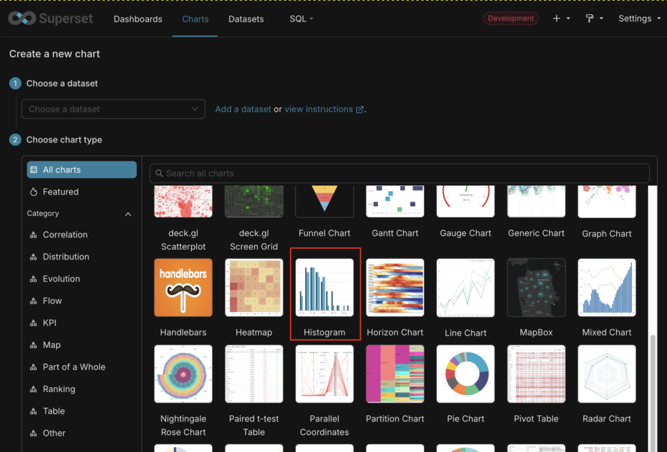Go to the Dashboards tab
This screenshot has height=452, width=667.
[x=138, y=19]
